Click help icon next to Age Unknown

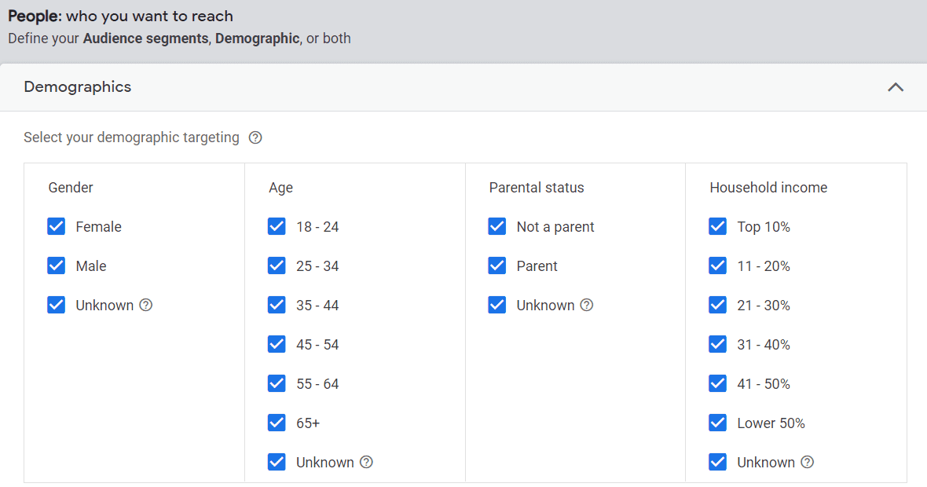tap(367, 462)
